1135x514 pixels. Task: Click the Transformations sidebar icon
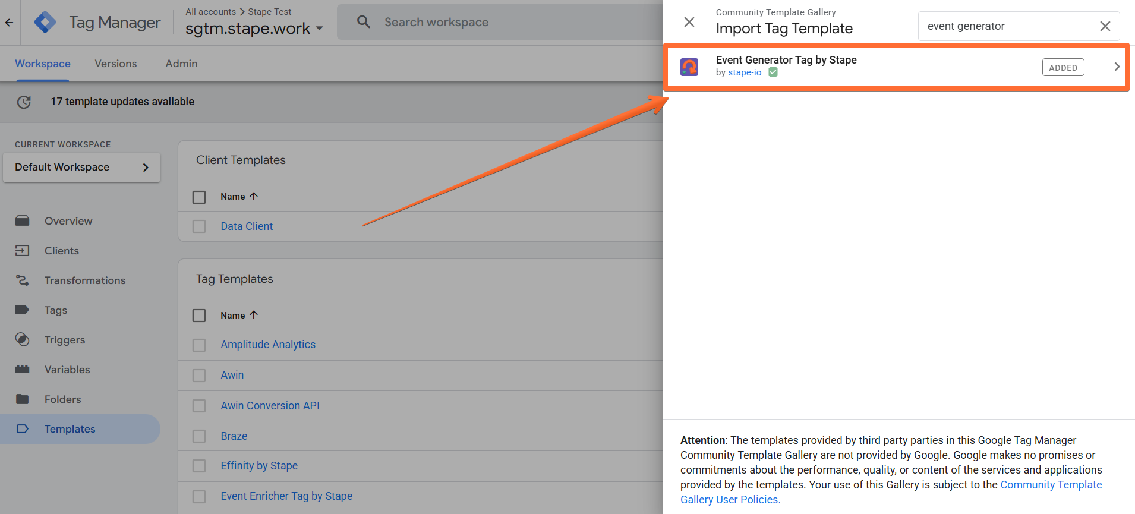point(23,280)
